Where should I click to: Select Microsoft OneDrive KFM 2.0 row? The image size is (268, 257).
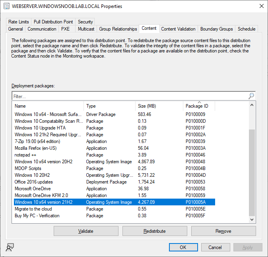pyautogui.click(x=115, y=195)
